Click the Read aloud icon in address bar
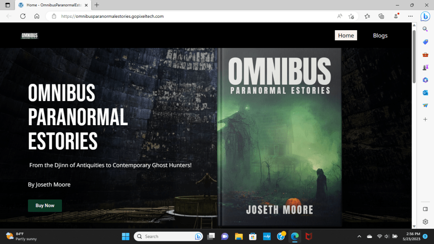This screenshot has height=244, width=434. 340,16
